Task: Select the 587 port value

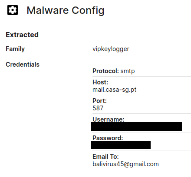Action: (x=98, y=108)
